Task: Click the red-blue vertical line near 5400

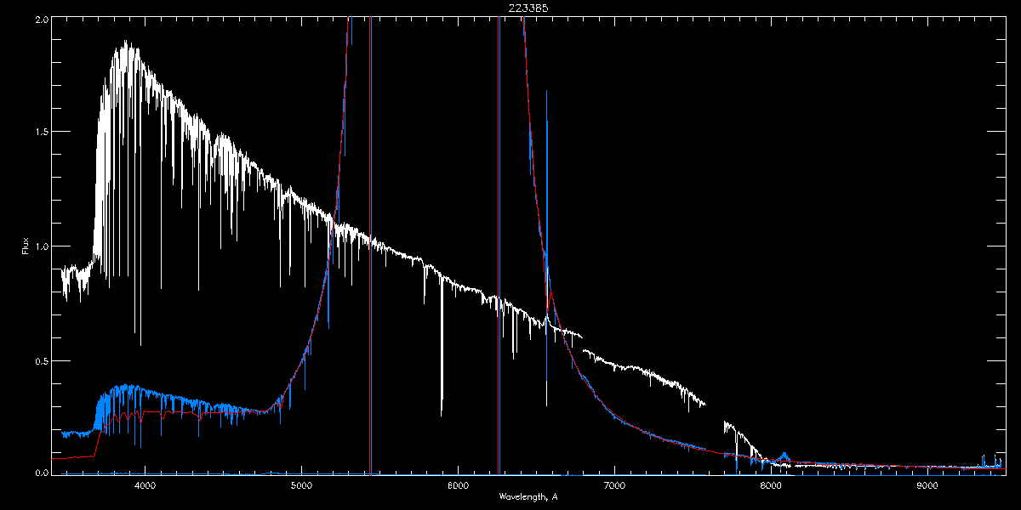Action: point(370,255)
